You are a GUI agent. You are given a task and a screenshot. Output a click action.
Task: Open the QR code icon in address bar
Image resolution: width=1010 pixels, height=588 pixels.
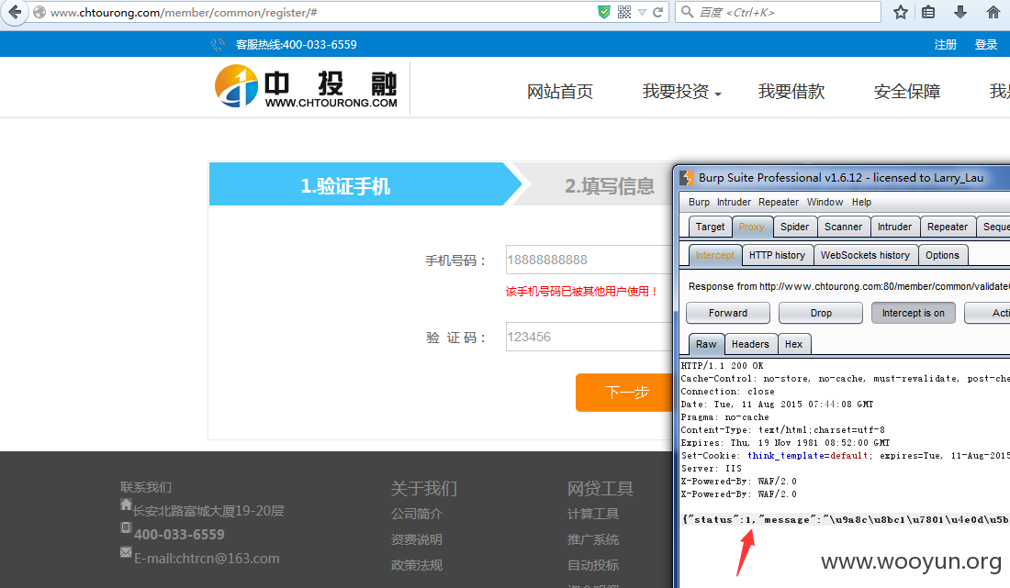tap(624, 12)
